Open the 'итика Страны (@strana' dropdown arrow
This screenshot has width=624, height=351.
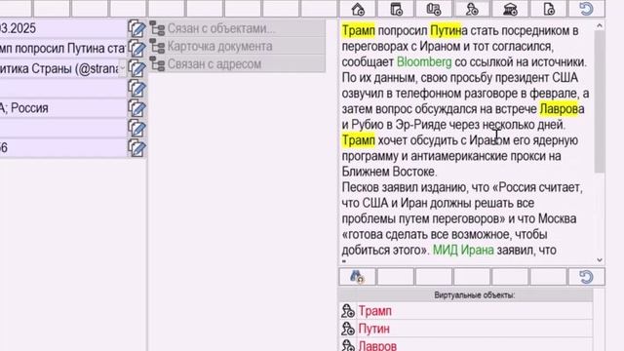point(122,68)
